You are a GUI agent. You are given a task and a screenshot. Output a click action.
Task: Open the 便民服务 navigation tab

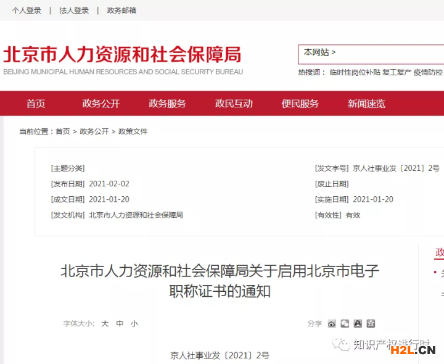tap(300, 104)
